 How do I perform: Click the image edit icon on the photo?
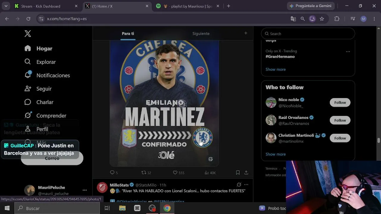[x=211, y=159]
